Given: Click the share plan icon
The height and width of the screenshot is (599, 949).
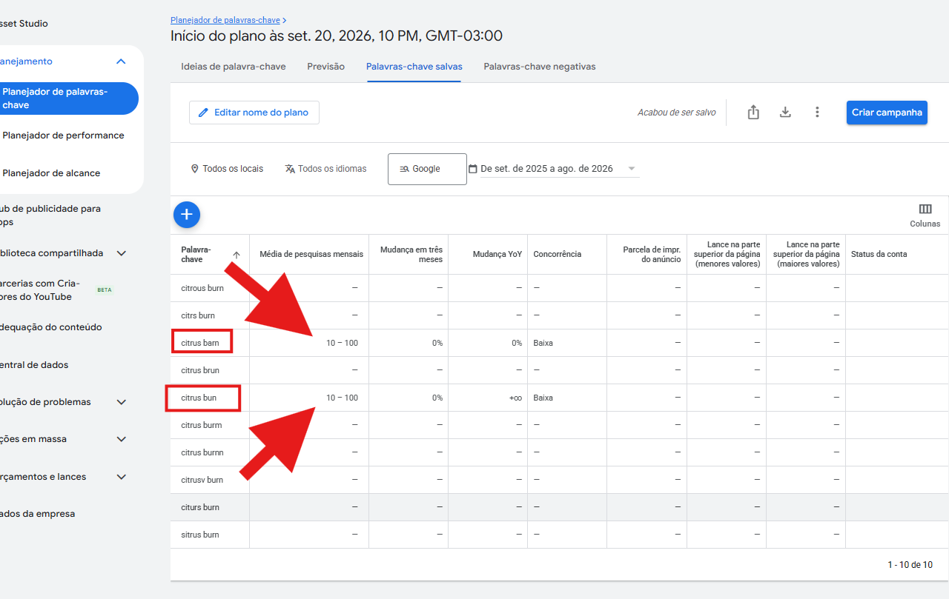Looking at the screenshot, I should click(753, 113).
